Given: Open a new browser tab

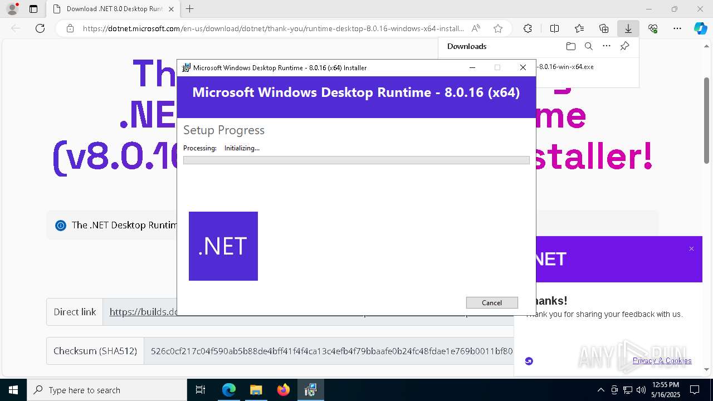Looking at the screenshot, I should pos(190,9).
